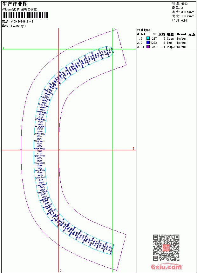Click the blue cross-stitch band
Screen dimensions: 197x273
(39, 150)
